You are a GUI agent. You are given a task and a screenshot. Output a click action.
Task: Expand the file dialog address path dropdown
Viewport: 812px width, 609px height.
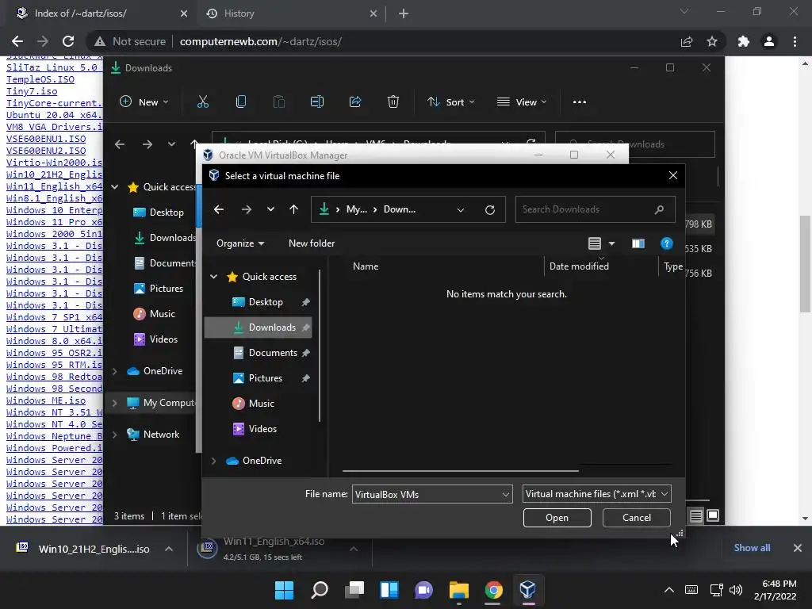tap(461, 209)
